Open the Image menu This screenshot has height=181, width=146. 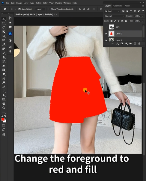tap(19, 3)
